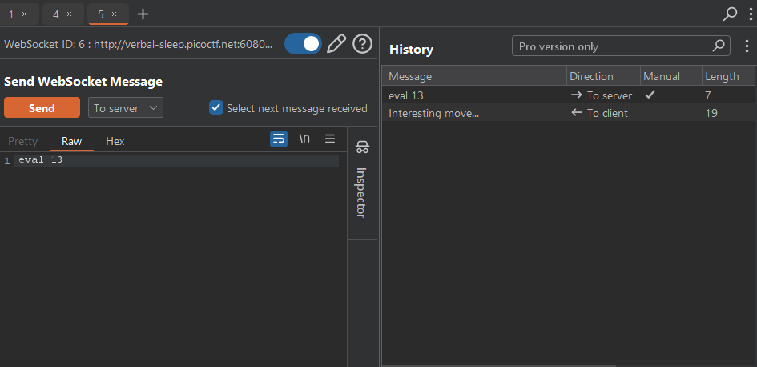The image size is (757, 367).
Task: Switch to the Hex view tab
Action: click(x=115, y=141)
